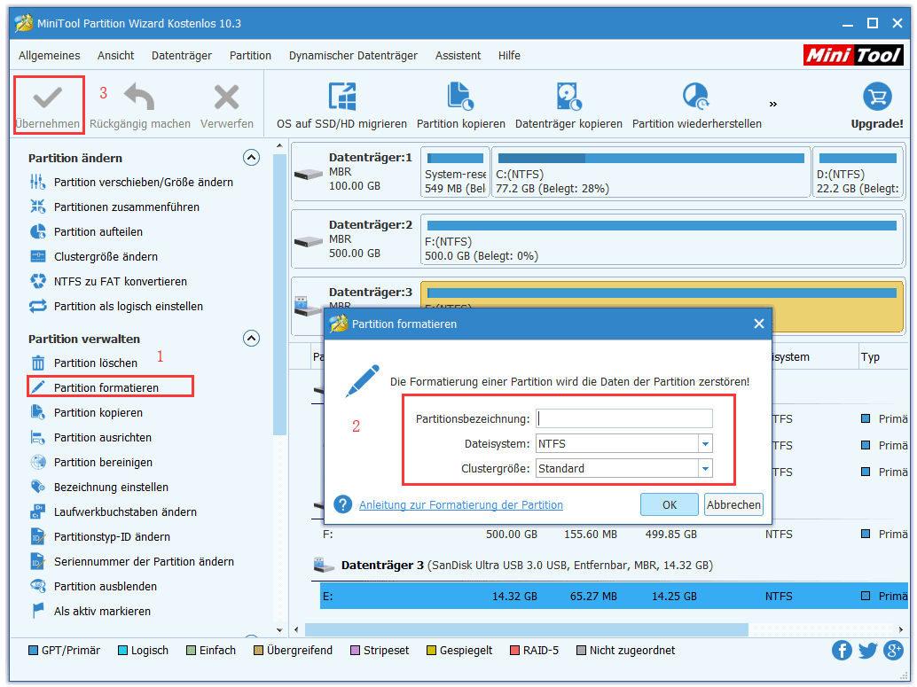917x687 pixels.
Task: Collapse the Partition ändern section
Action: coord(252,157)
